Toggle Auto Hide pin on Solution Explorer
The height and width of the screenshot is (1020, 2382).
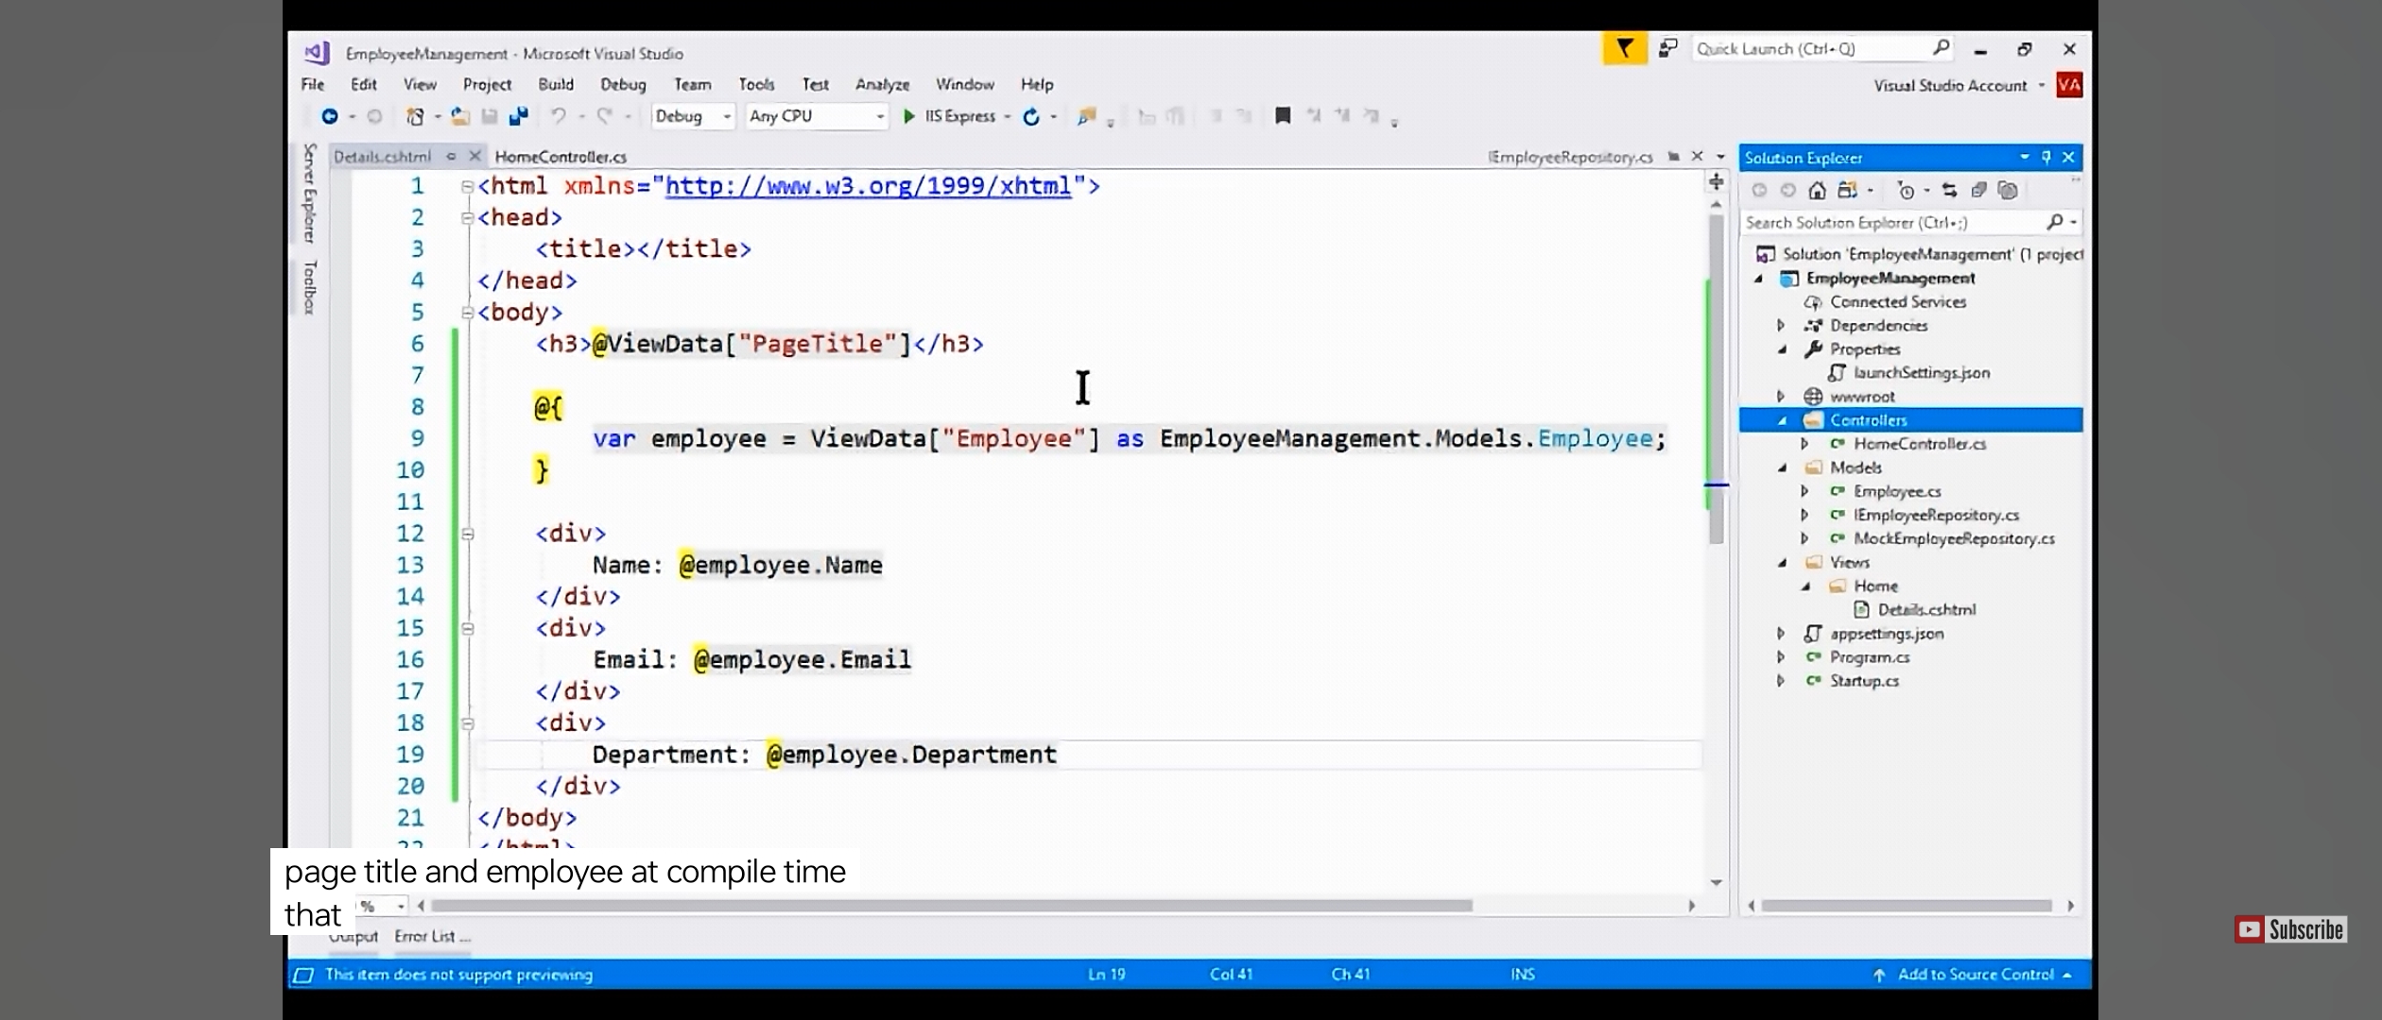coord(2046,157)
